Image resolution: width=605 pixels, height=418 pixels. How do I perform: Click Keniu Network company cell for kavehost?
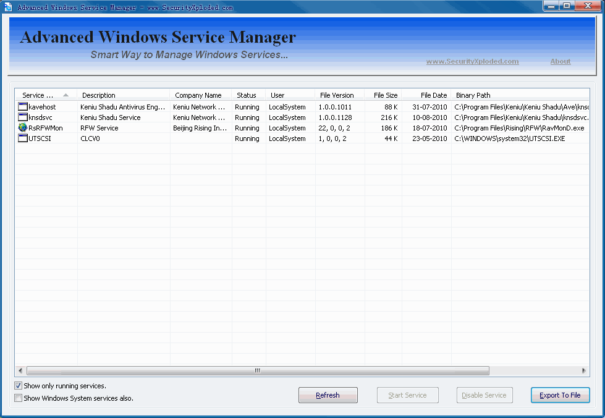coord(199,107)
